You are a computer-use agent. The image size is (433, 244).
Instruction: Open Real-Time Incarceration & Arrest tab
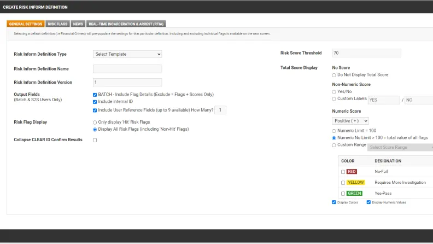pyautogui.click(x=126, y=24)
